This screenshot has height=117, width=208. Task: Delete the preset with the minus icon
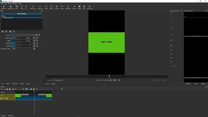(x=39, y=35)
